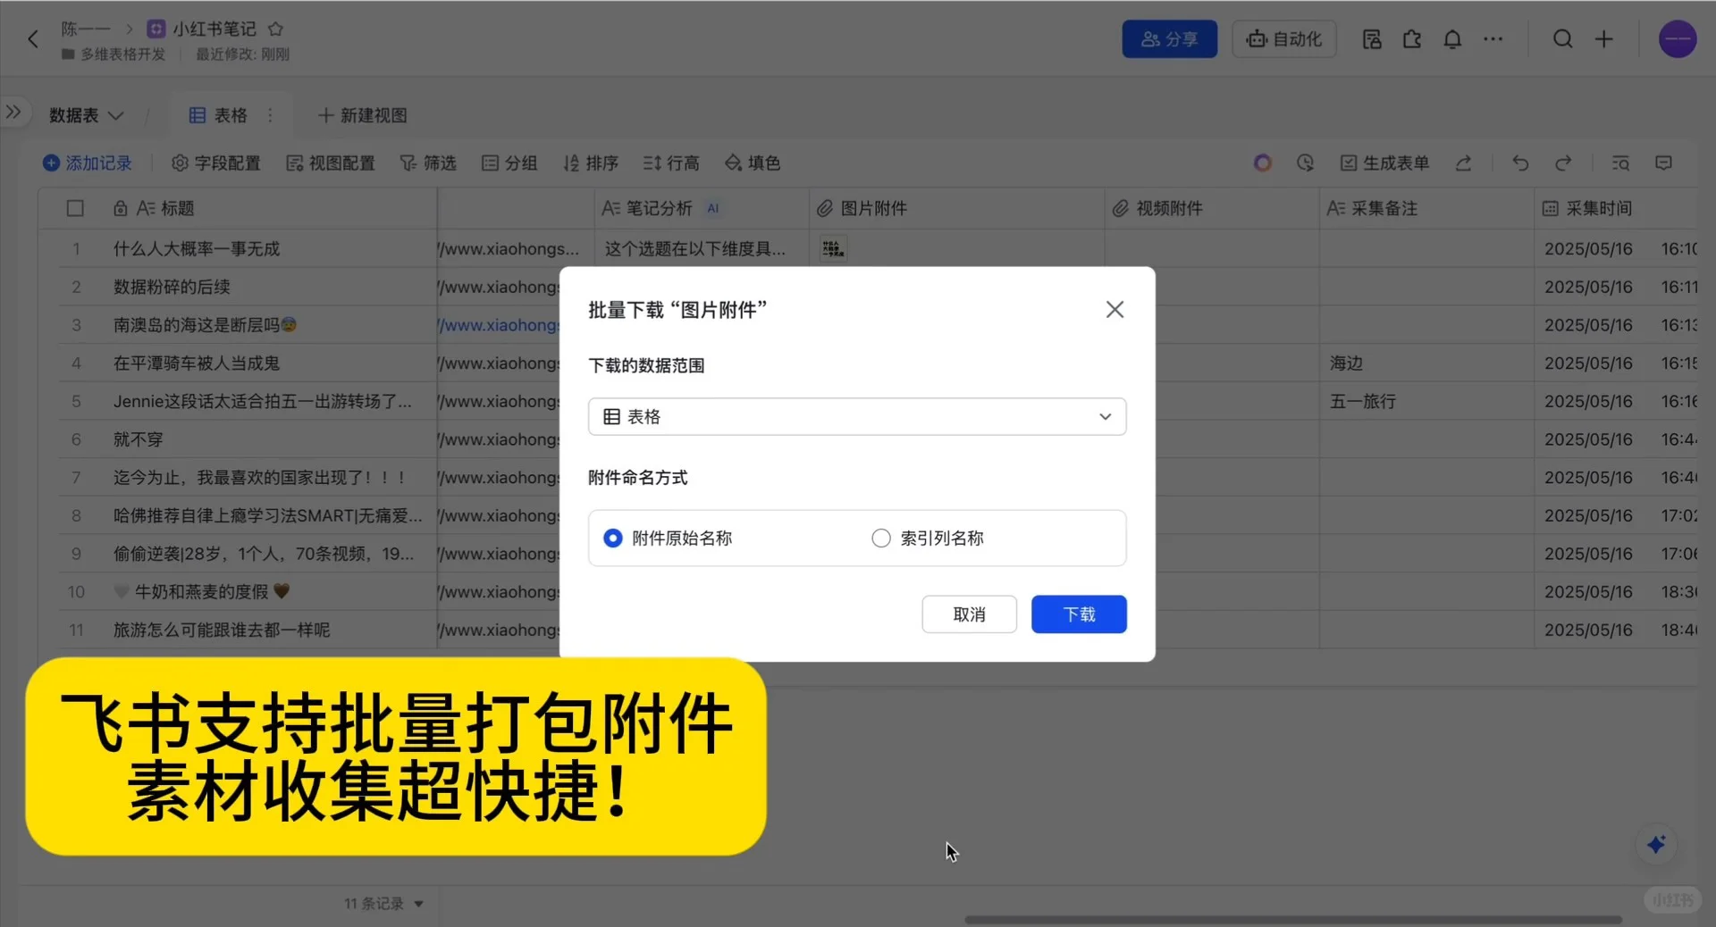Click the notification bell icon
This screenshot has width=1716, height=927.
[1451, 39]
